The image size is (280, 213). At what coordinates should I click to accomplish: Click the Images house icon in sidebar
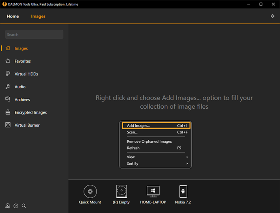(x=8, y=48)
